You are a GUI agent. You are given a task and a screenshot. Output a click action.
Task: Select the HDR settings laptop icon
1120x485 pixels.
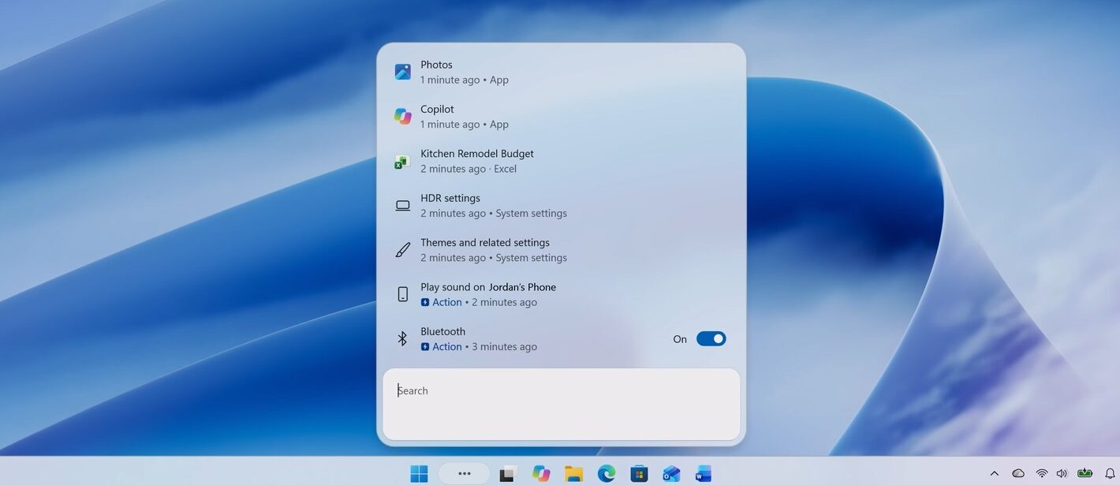pos(402,206)
